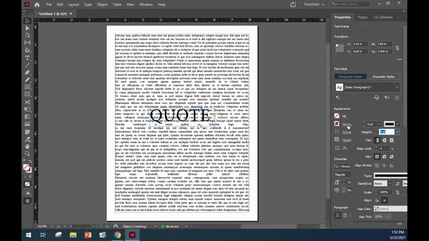Select the Pen tool
Screen dimensions: 429x241
pos(27,72)
